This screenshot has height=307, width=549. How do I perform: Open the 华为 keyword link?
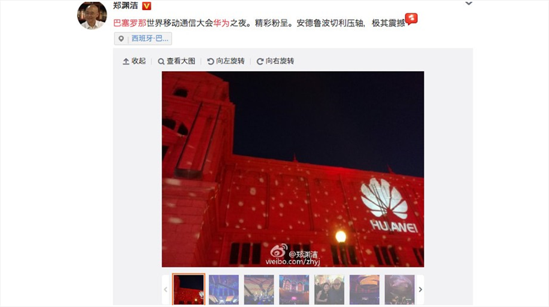[222, 23]
